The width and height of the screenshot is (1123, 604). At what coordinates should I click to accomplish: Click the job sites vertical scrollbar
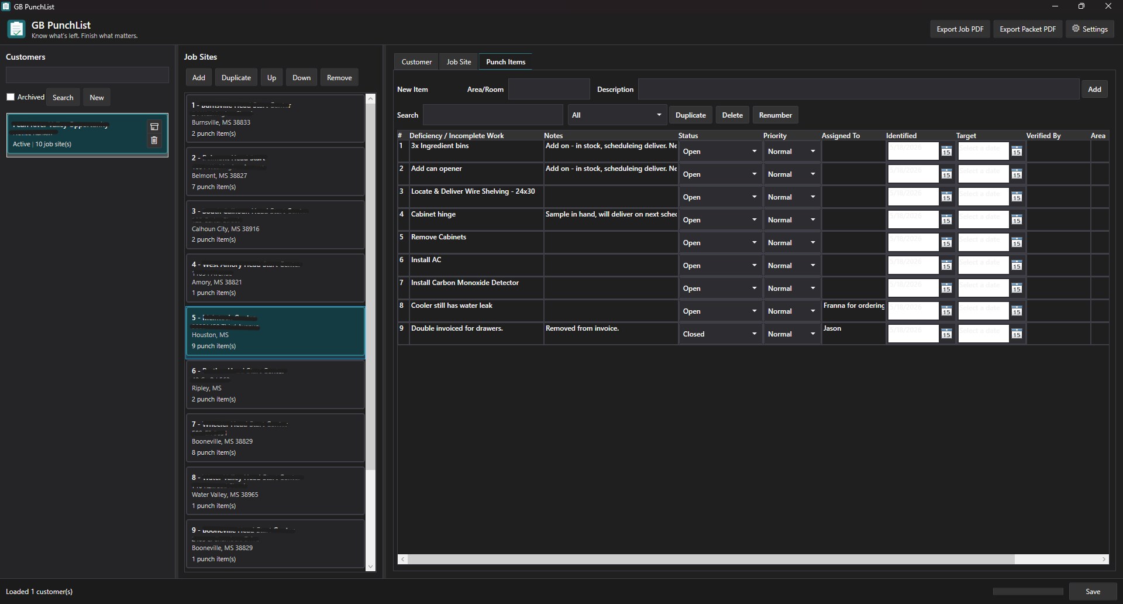click(x=370, y=286)
